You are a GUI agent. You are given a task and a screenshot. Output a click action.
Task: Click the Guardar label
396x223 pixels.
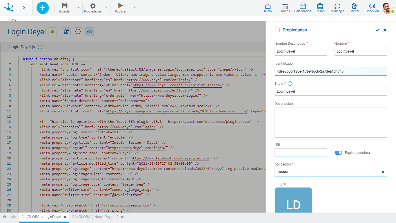[65, 11]
